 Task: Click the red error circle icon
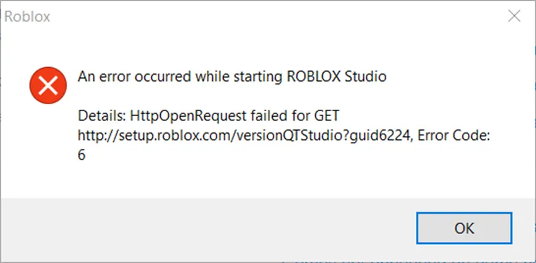[x=48, y=85]
